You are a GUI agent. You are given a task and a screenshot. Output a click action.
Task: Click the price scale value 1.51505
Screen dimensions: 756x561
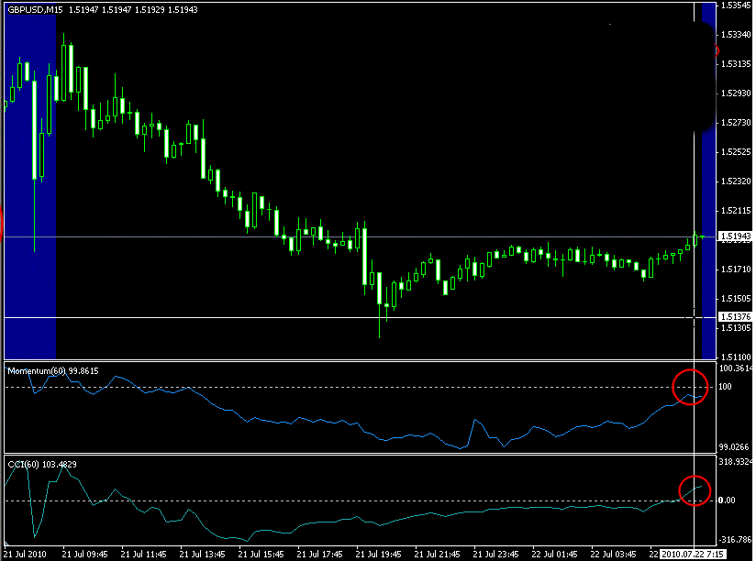tap(736, 299)
